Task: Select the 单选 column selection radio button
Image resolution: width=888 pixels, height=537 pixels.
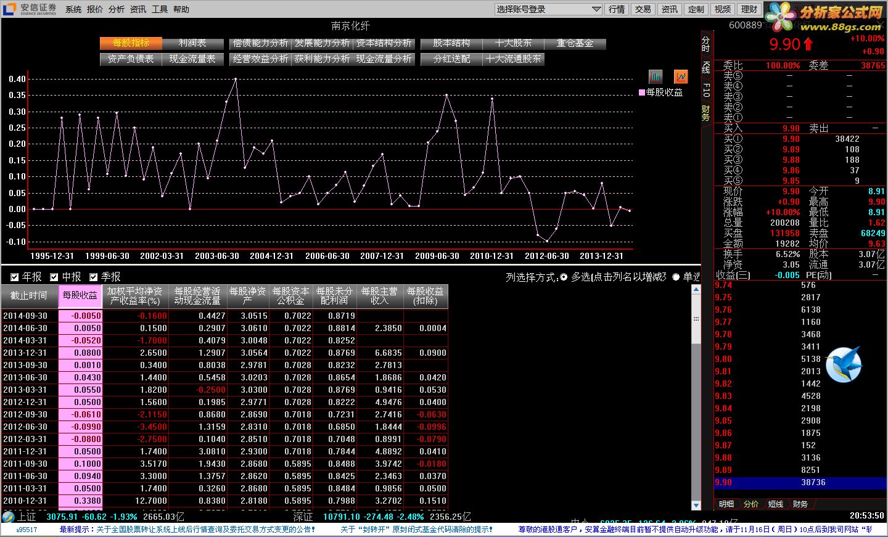Action: click(676, 277)
